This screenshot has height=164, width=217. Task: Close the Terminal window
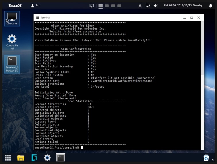199,18
